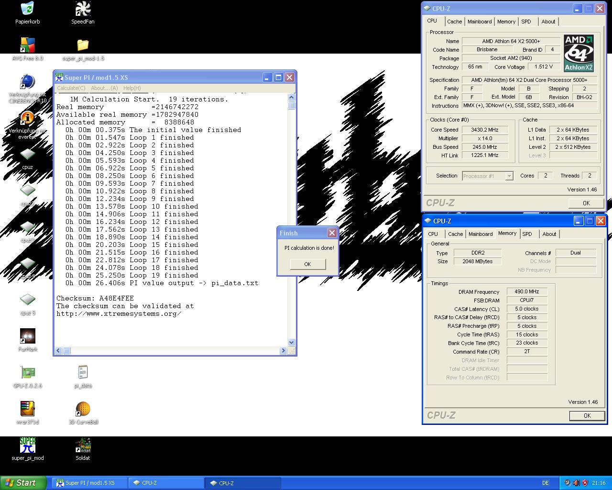Click the xtremesystems.org URL text
This screenshot has width=612, height=490.
tap(119, 313)
